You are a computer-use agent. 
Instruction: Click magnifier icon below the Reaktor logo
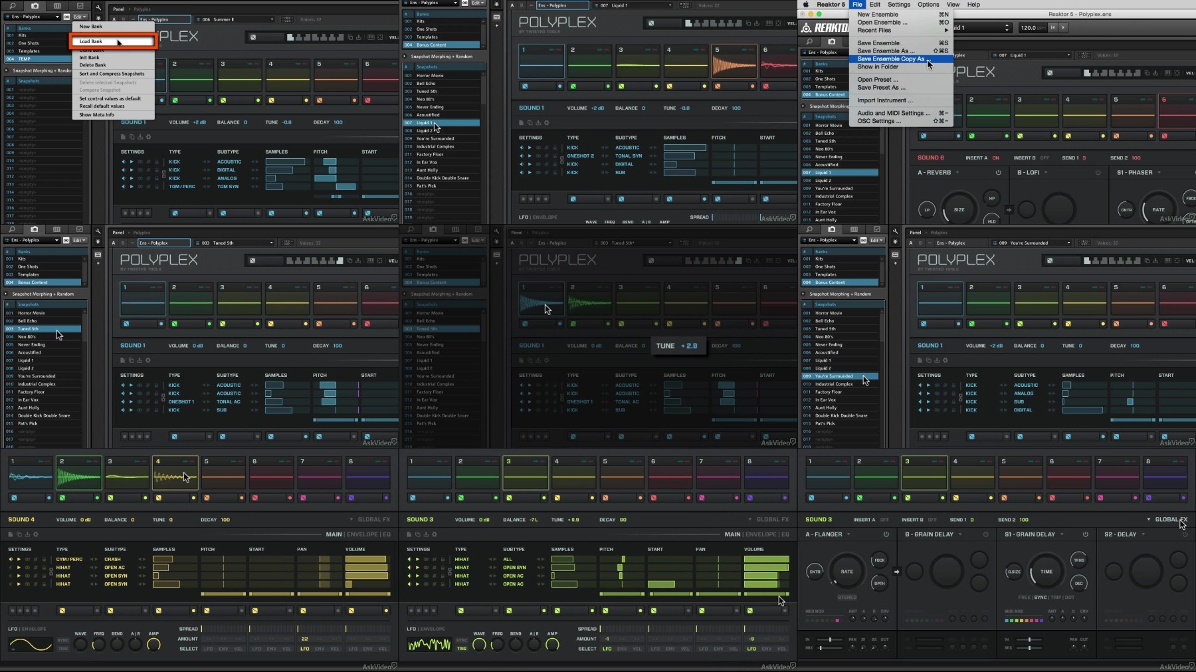(809, 42)
